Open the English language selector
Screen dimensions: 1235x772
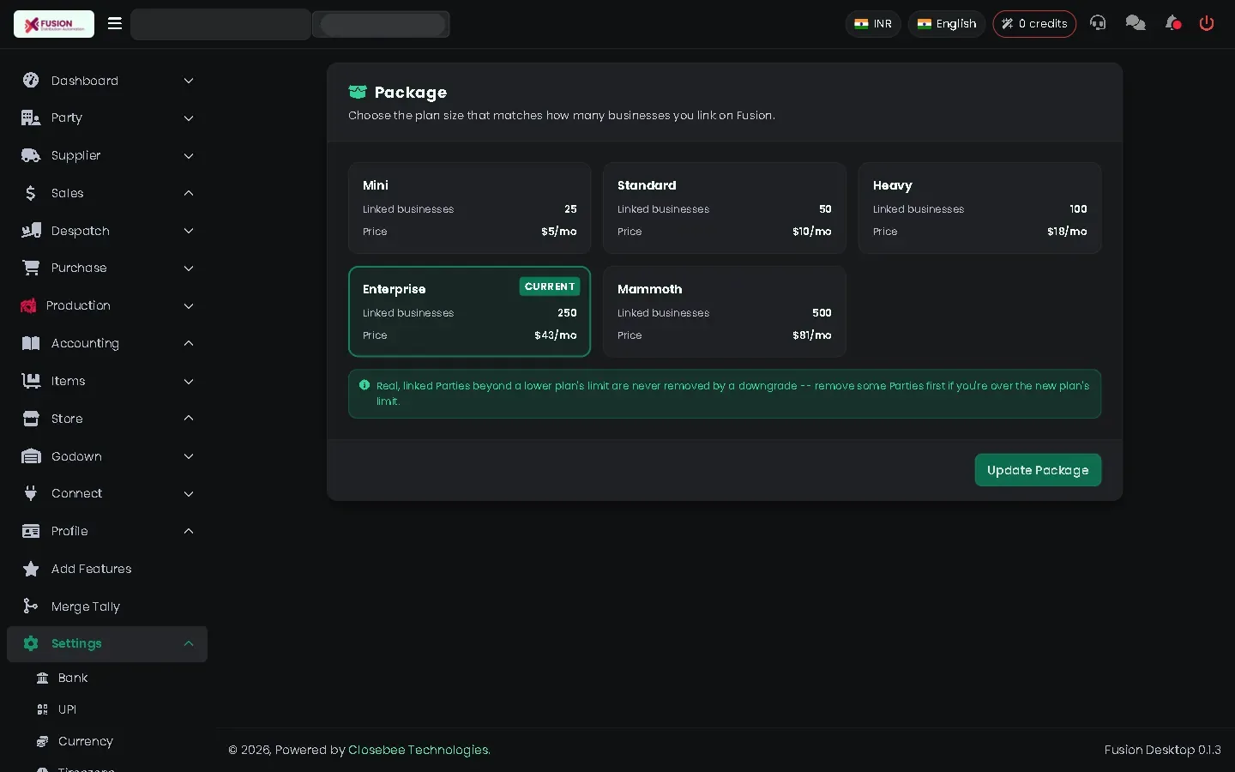[x=947, y=24]
